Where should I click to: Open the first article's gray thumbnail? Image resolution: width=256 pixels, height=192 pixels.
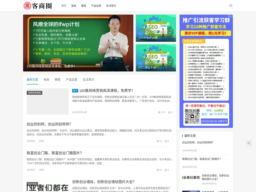pyautogui.click(x=48, y=101)
